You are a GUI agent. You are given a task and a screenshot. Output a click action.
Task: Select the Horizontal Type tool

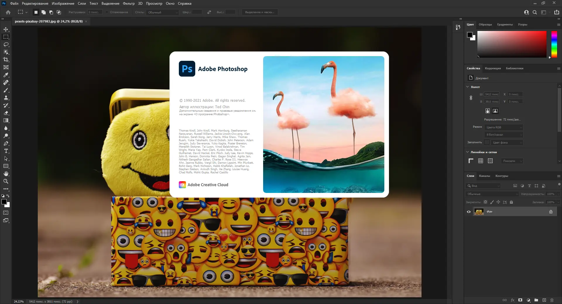(x=6, y=151)
